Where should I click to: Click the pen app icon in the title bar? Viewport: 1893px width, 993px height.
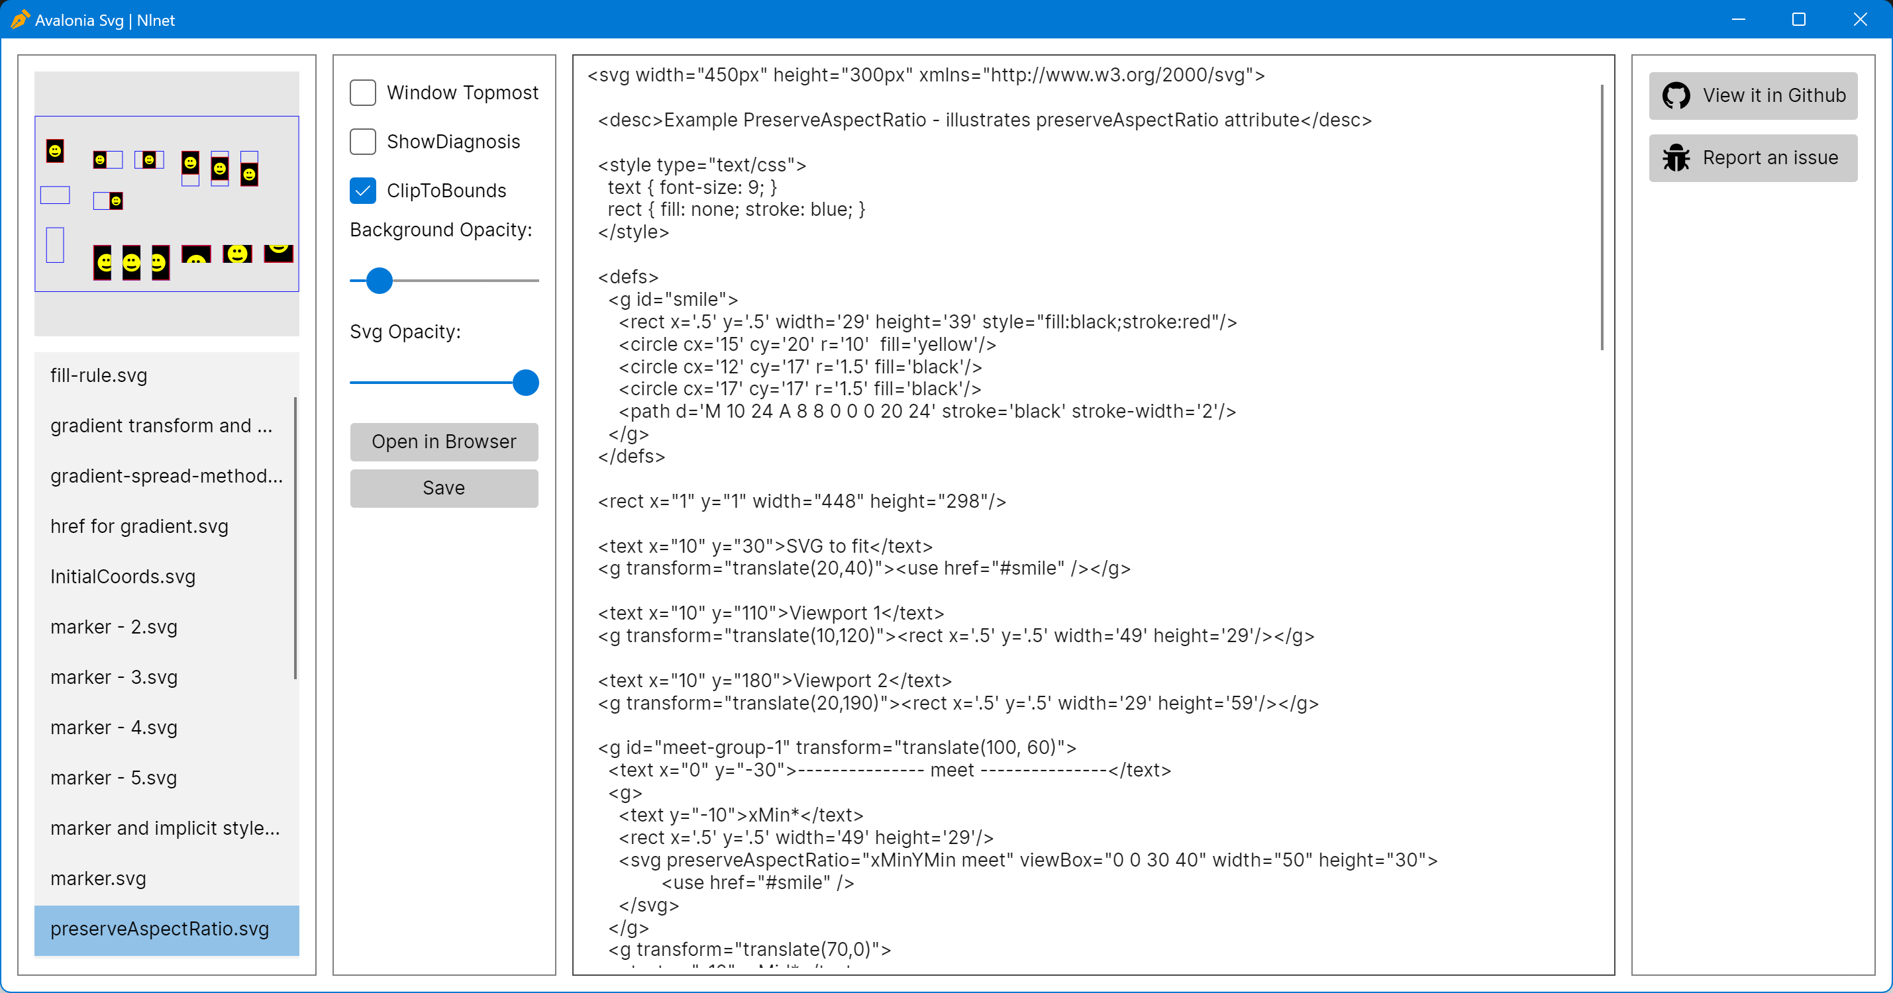(20, 19)
